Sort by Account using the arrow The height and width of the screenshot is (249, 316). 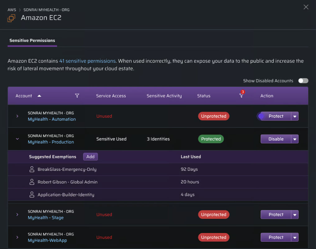point(39,96)
